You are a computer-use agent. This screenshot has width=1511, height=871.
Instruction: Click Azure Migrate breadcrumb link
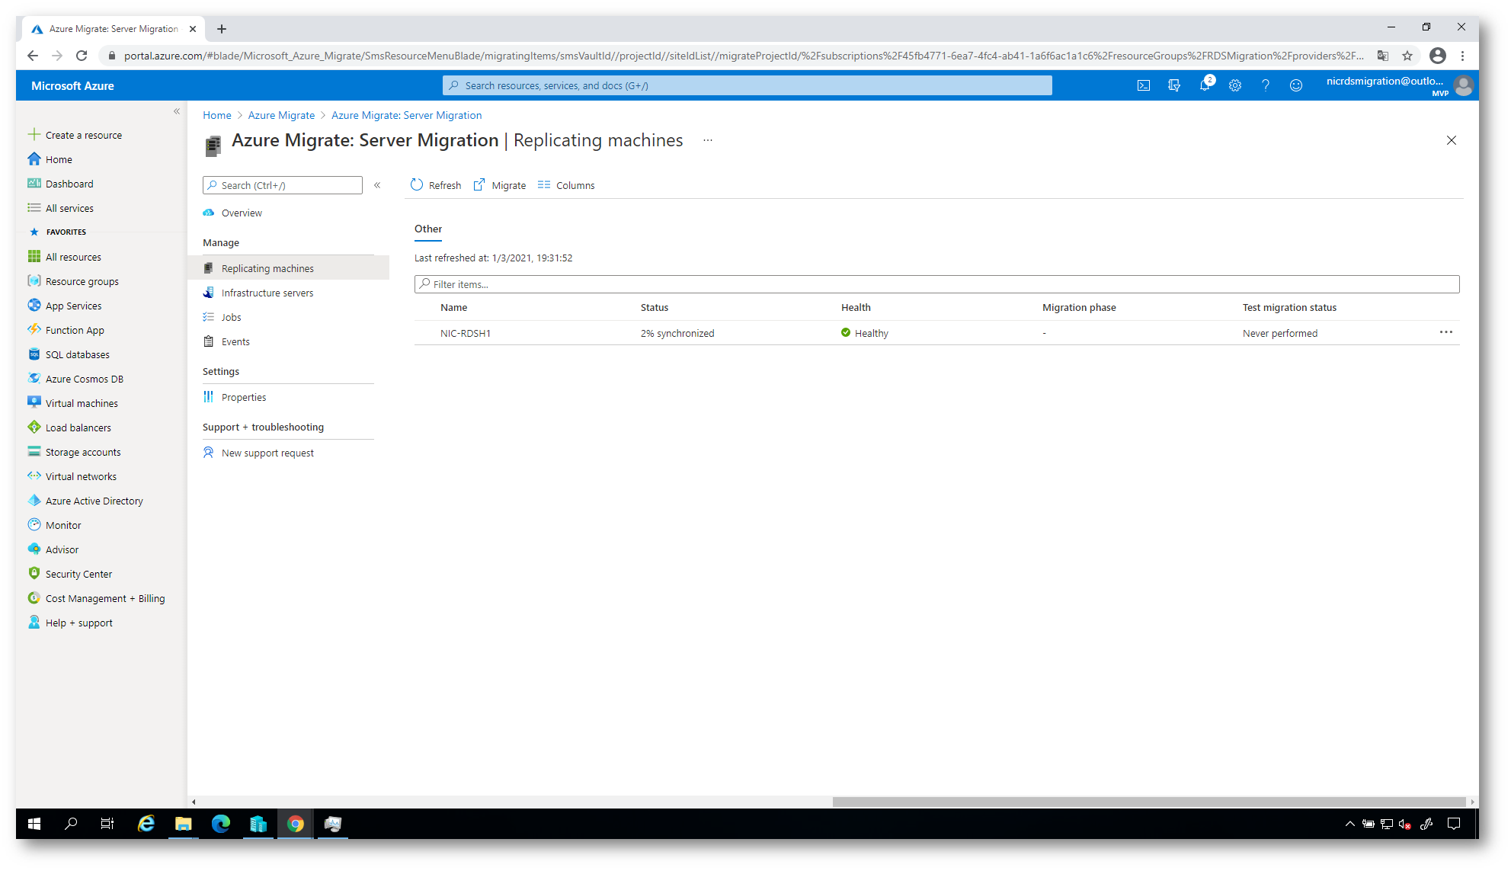(x=281, y=115)
